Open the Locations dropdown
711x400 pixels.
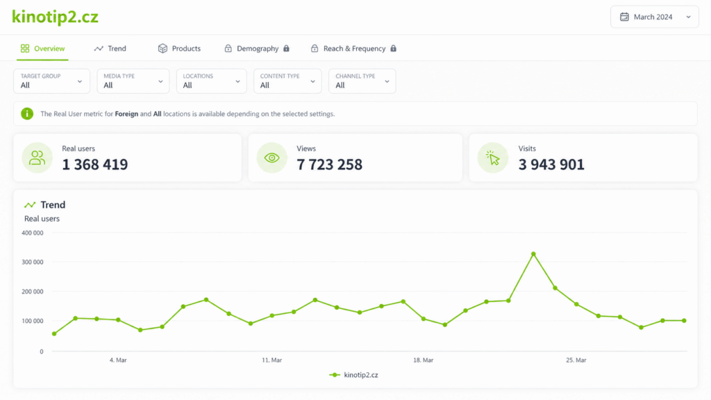click(211, 81)
